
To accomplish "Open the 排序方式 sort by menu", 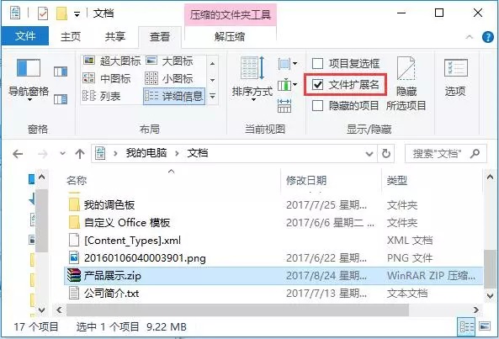I will (x=252, y=79).
